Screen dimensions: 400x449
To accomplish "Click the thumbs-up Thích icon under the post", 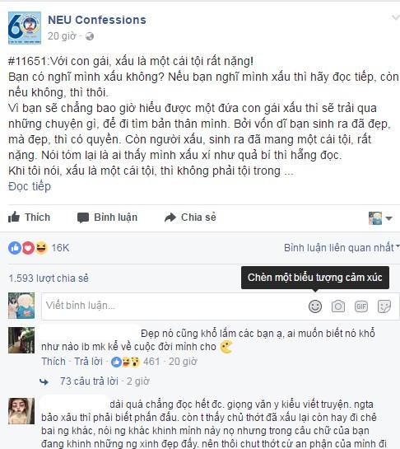I will (14, 217).
